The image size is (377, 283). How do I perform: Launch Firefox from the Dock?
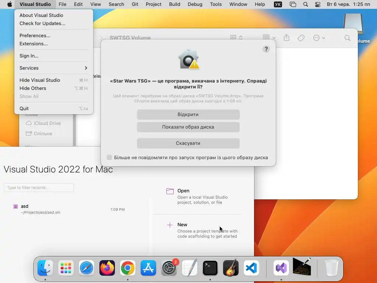[x=107, y=268]
